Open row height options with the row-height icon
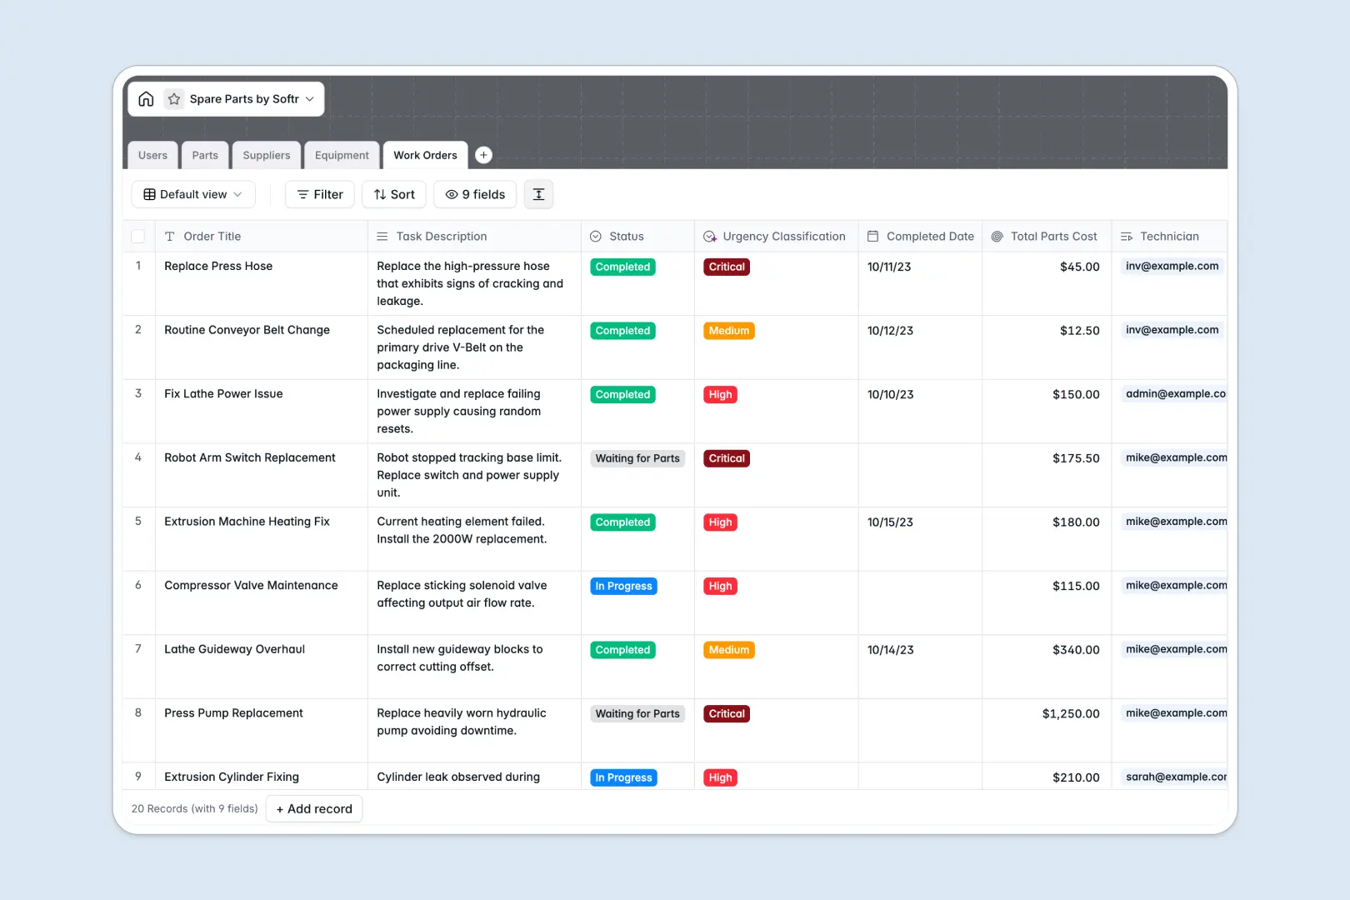The image size is (1350, 900). click(538, 194)
